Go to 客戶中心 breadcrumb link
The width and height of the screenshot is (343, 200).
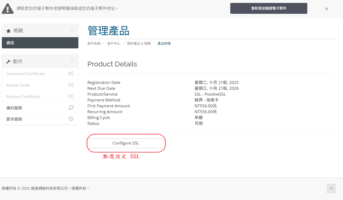[x=114, y=44]
